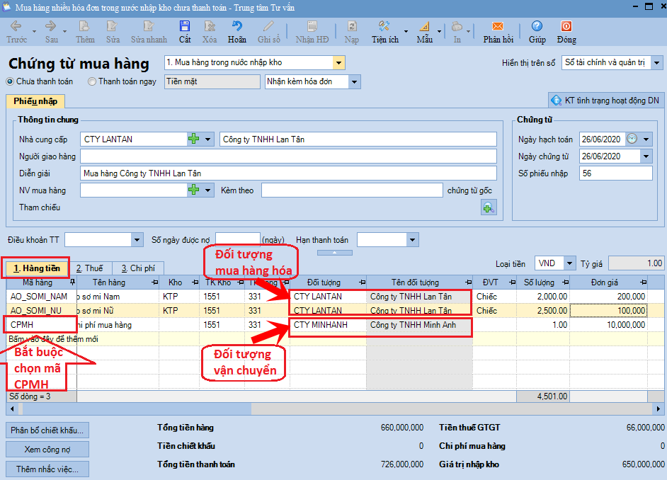Switch to 1. Hàng tiền tab

[x=36, y=268]
